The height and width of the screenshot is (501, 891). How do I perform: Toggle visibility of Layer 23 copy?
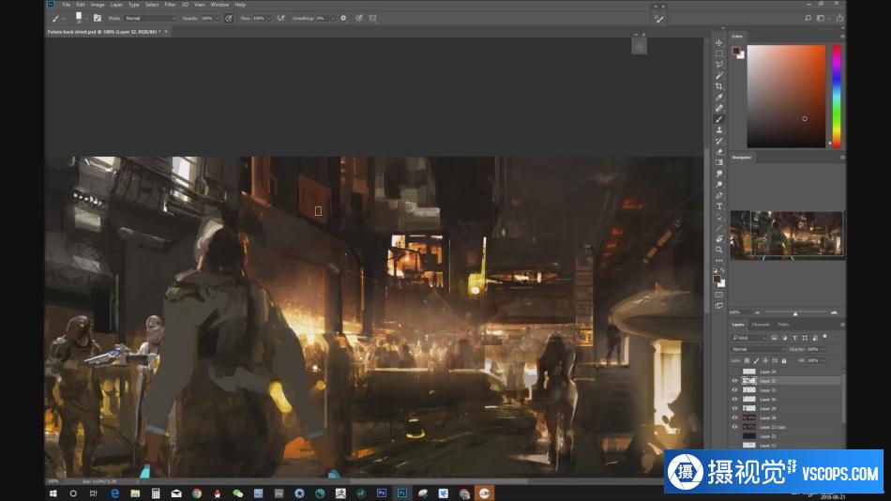pos(734,427)
